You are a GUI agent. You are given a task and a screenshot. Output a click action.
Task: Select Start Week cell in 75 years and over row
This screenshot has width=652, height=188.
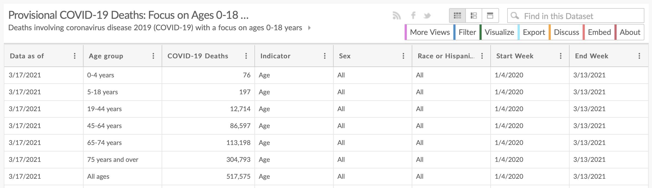[530, 160]
